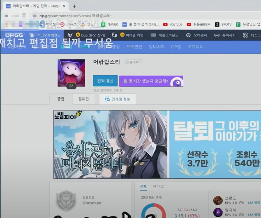Click the 노벨피아 logo in the ad

click(x=67, y=115)
